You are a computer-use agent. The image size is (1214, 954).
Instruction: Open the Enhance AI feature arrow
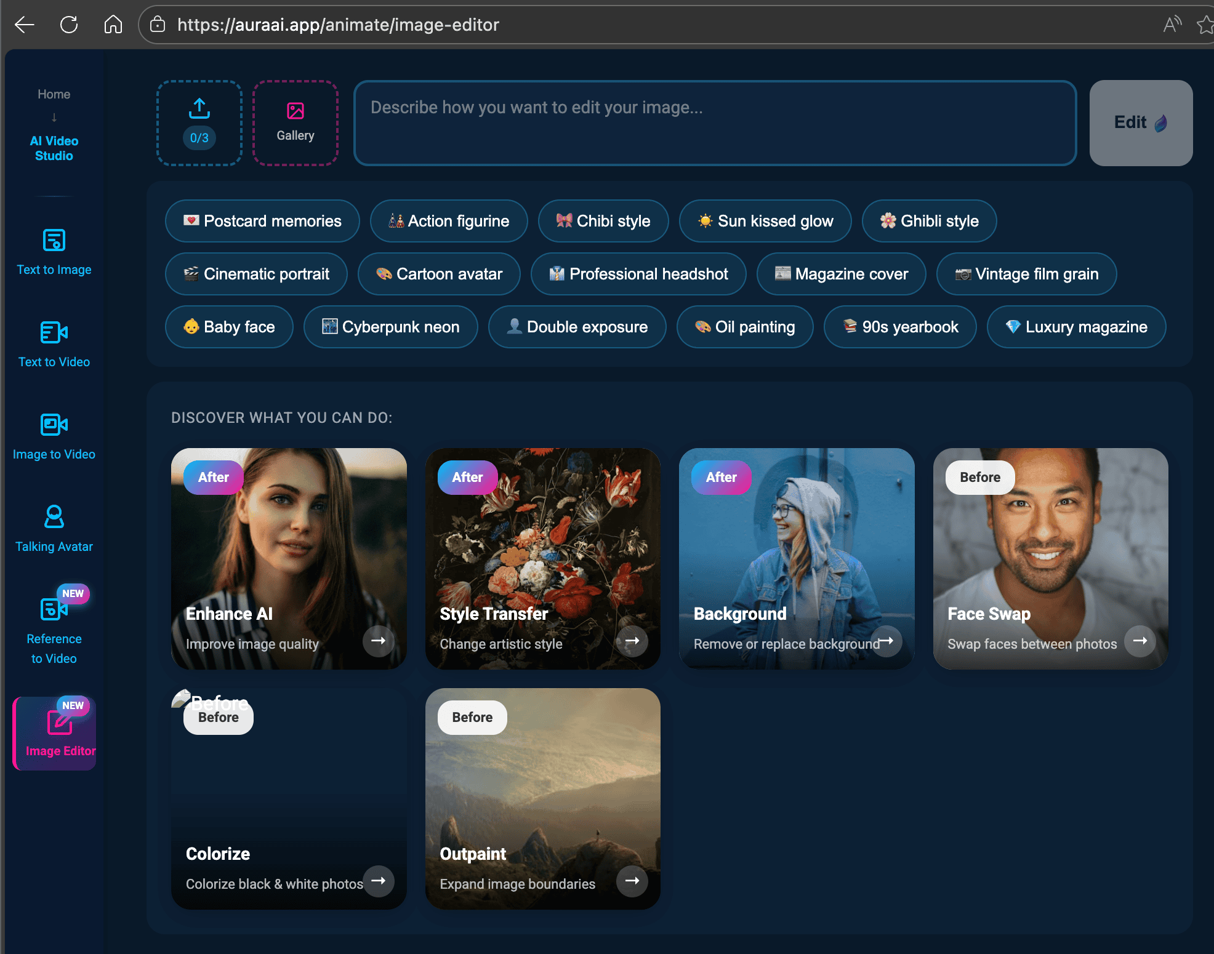click(x=379, y=641)
